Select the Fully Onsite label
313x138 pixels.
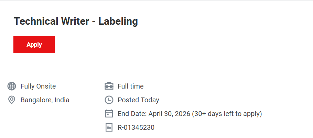[x=38, y=86]
